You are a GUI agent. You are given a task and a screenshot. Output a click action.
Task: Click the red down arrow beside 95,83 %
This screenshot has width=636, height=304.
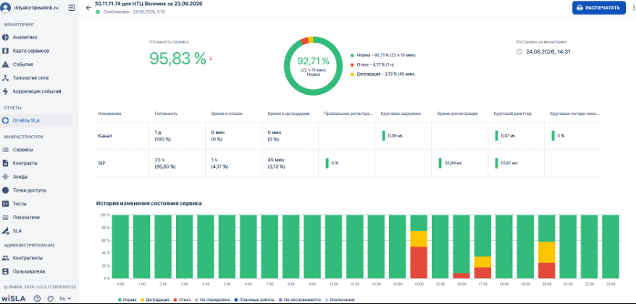coord(211,59)
